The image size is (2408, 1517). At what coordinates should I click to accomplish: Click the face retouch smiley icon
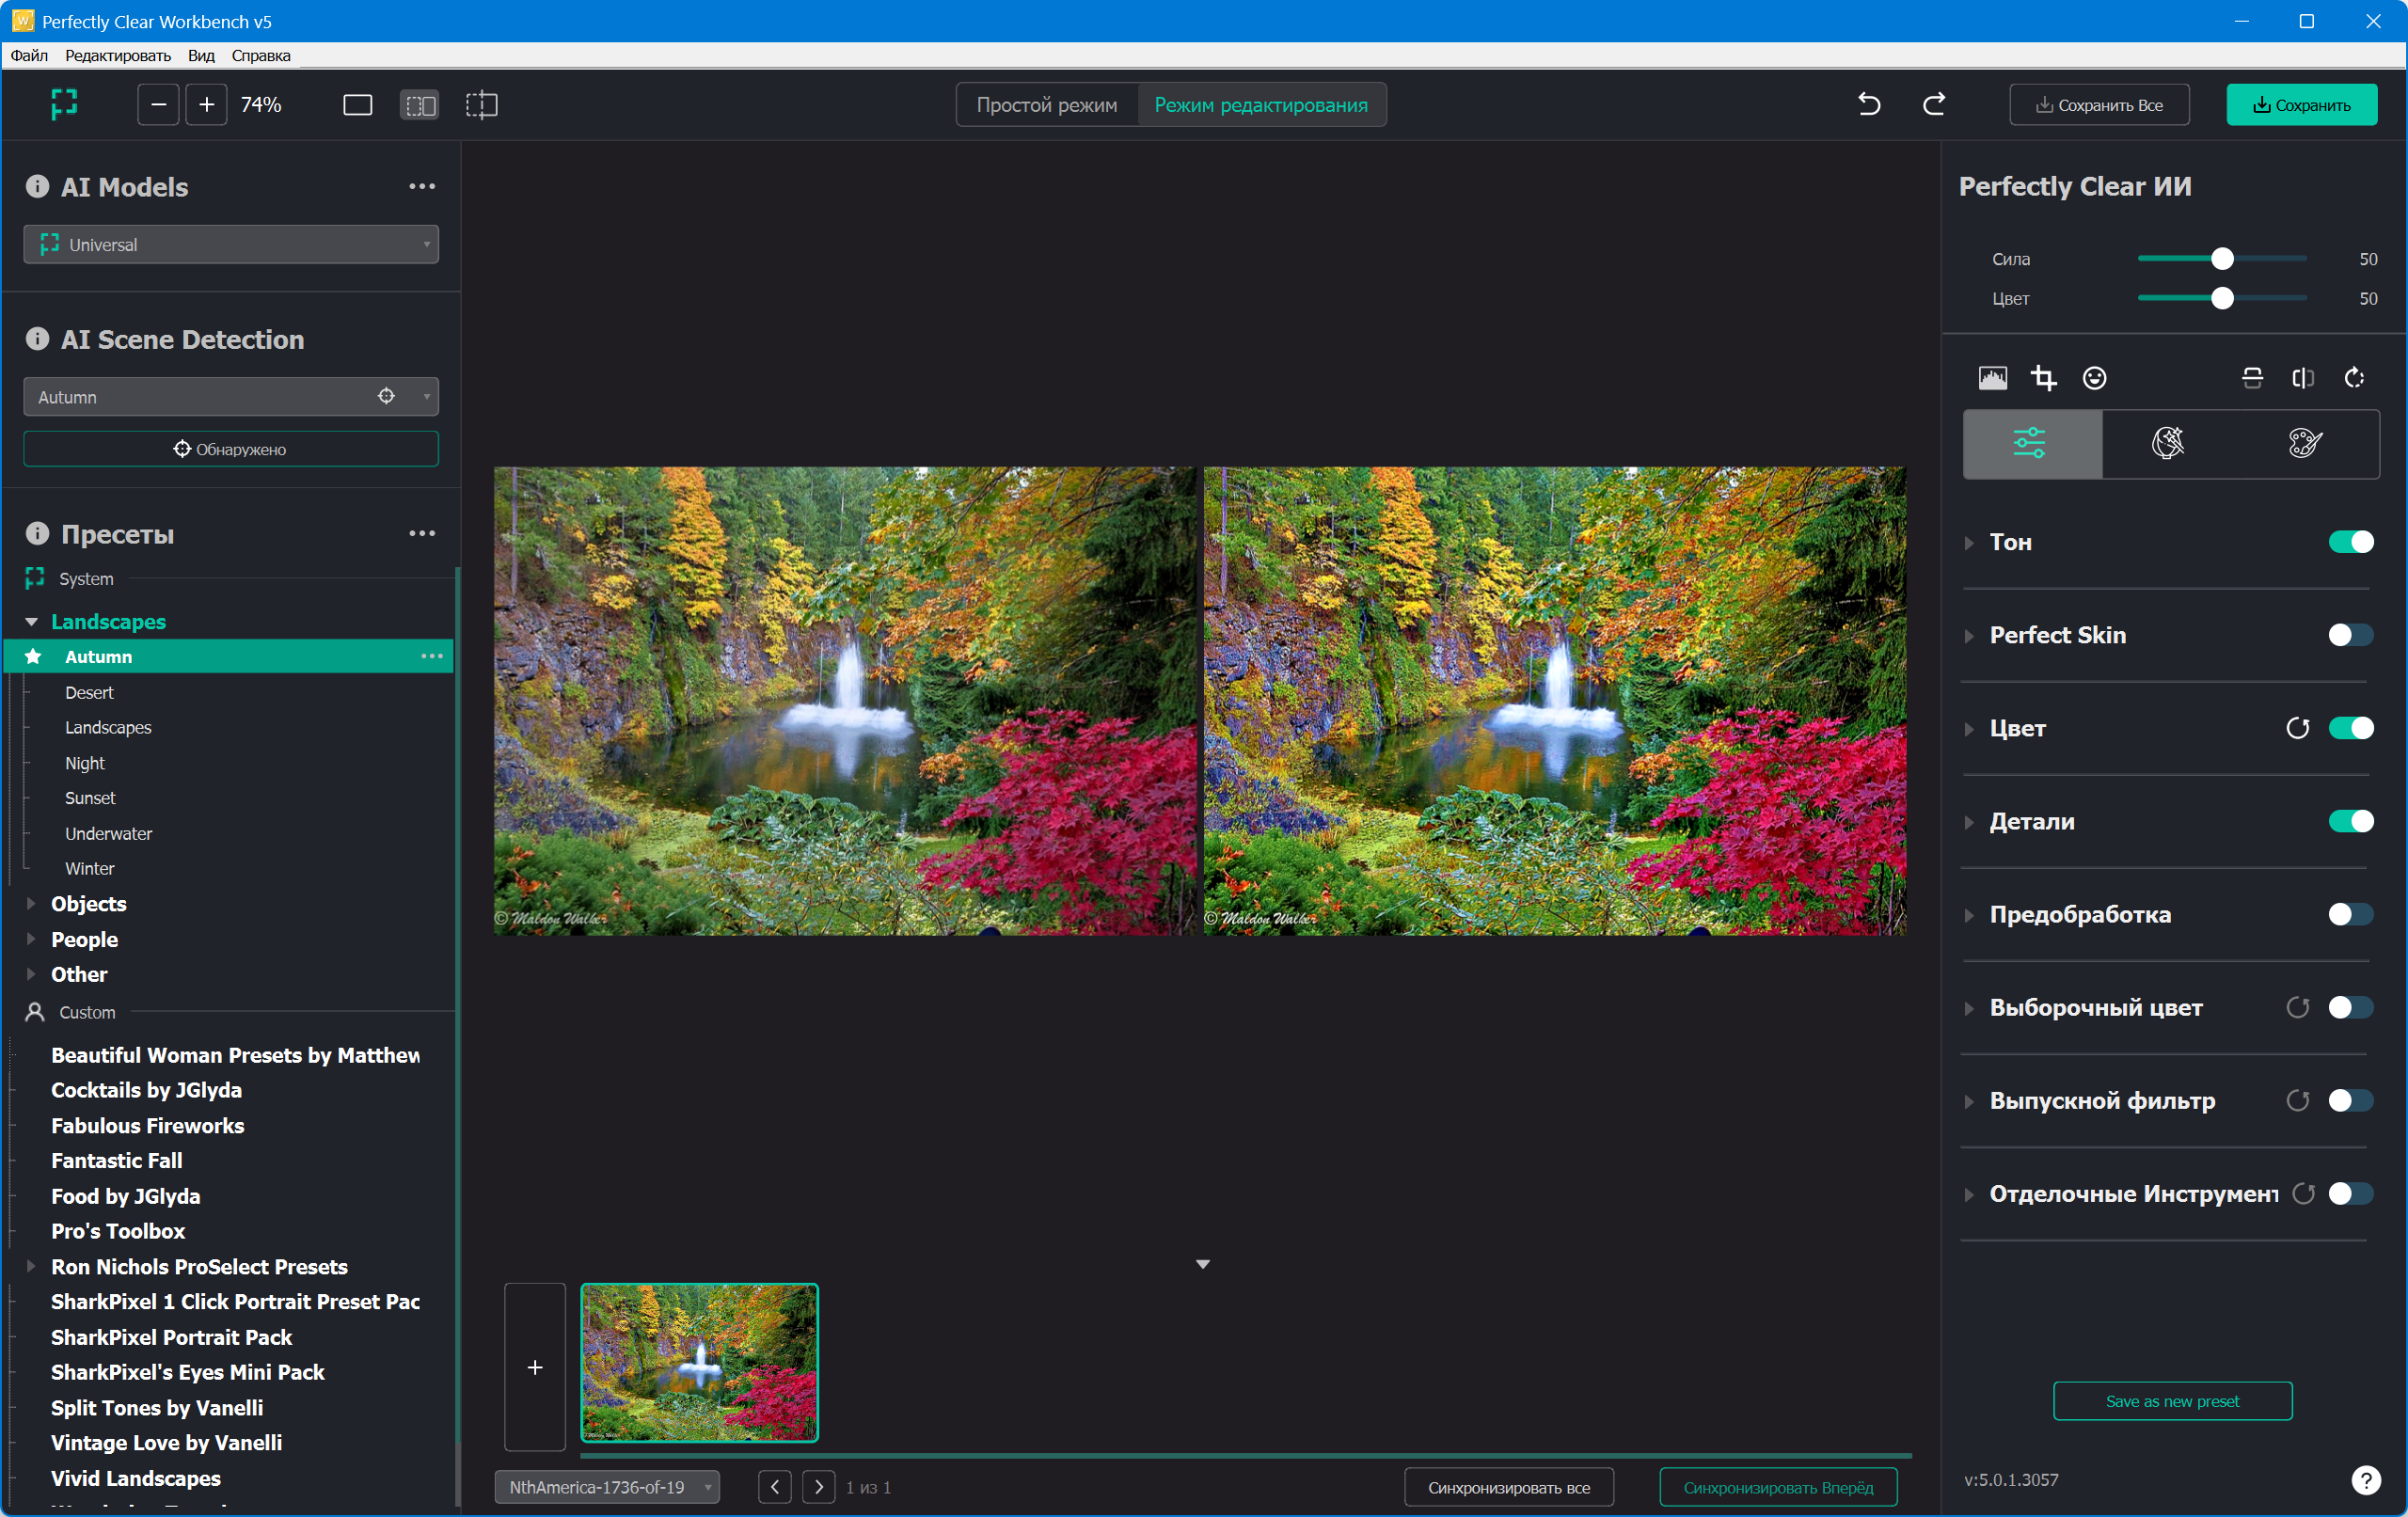(2094, 378)
